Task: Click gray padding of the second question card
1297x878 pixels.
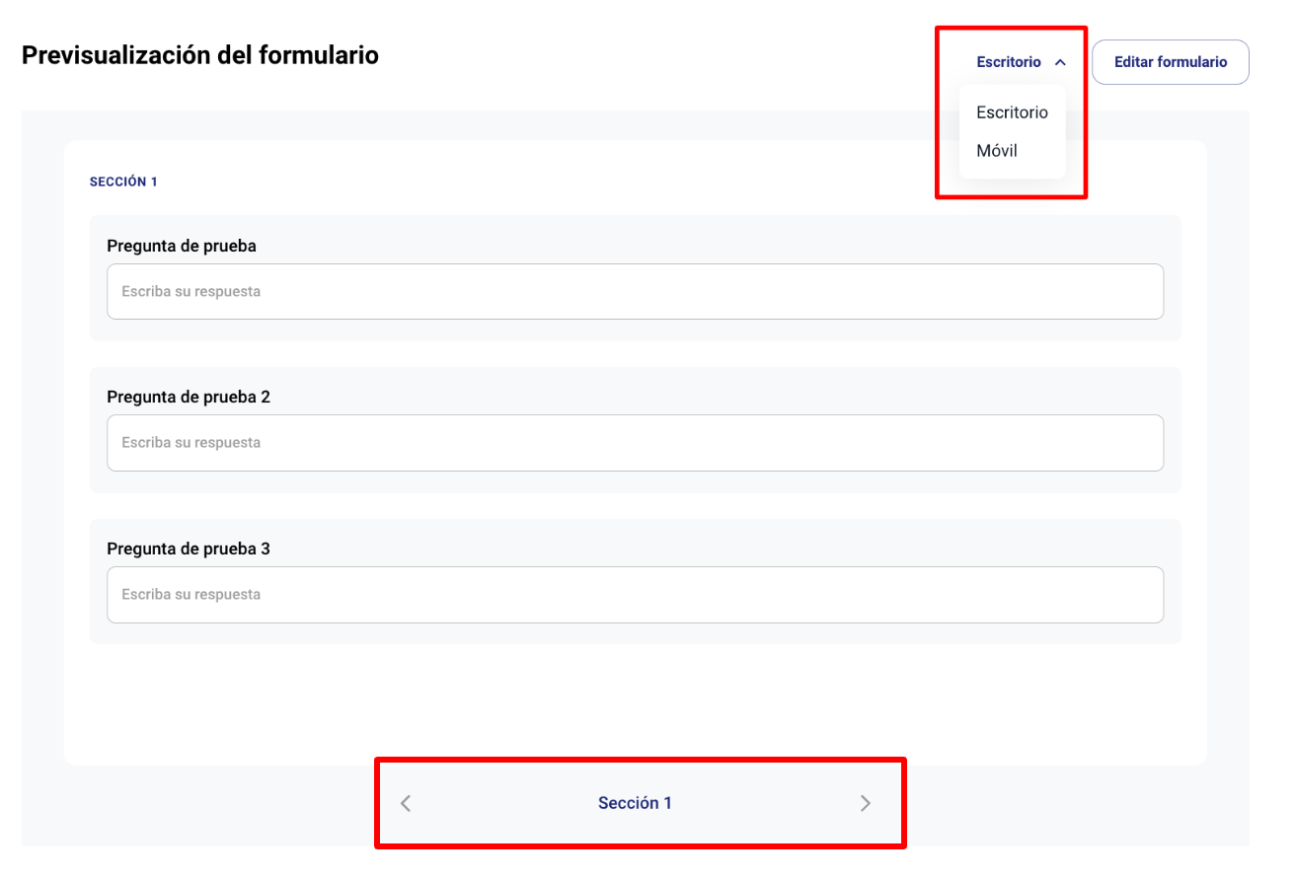Action: coord(635,482)
